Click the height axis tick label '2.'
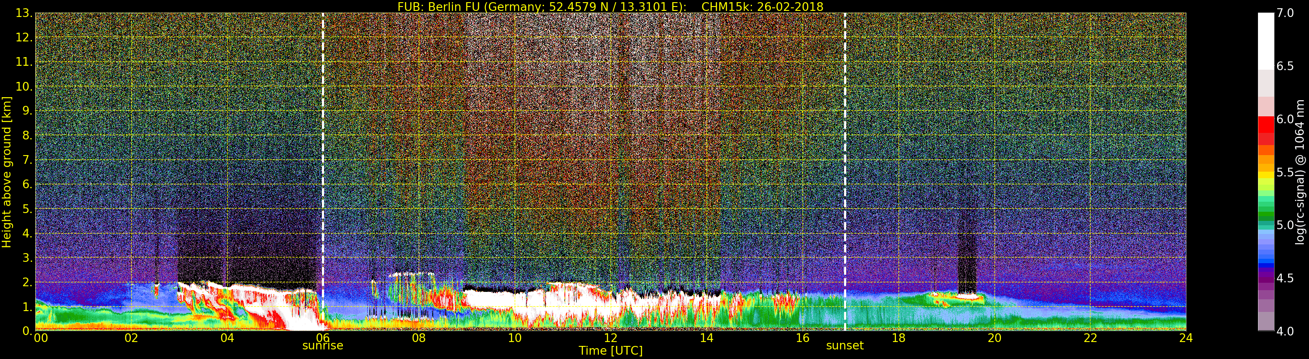Image resolution: width=1309 pixels, height=359 pixels. click(x=27, y=282)
